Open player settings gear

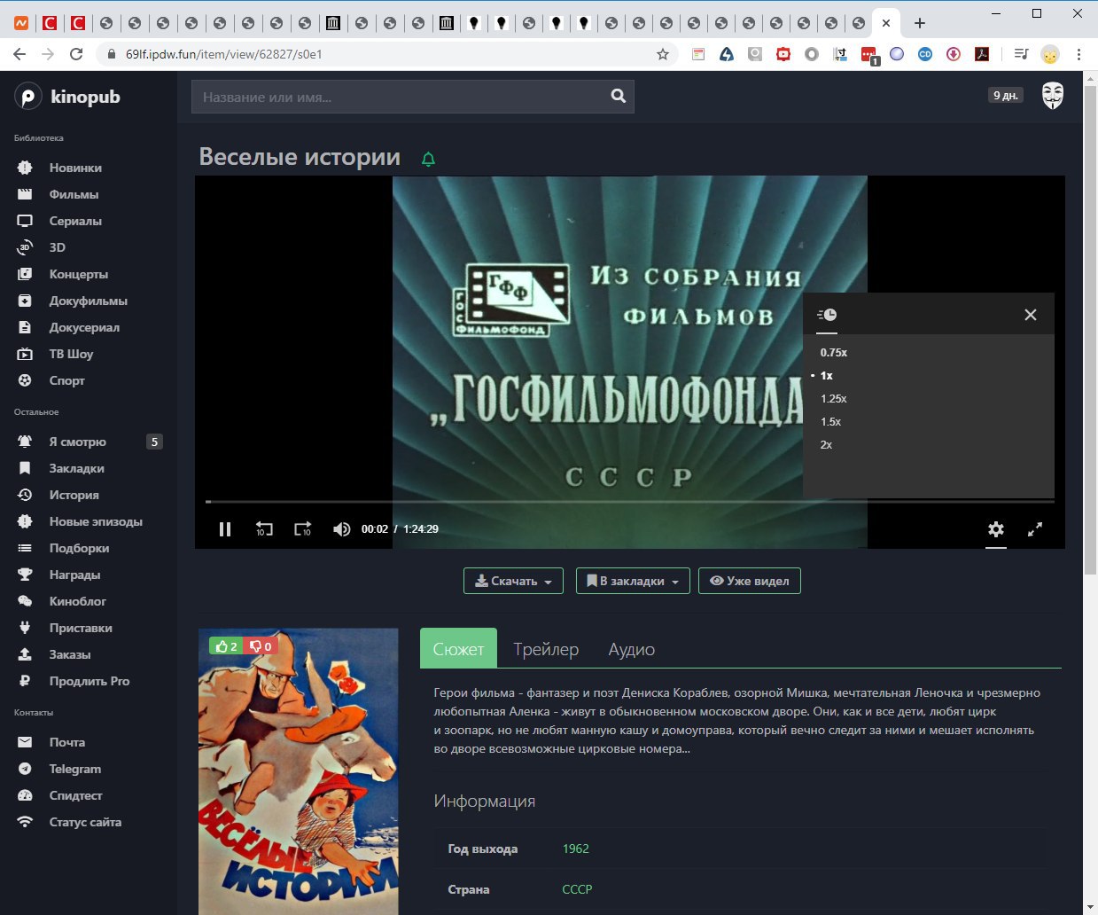coord(996,529)
